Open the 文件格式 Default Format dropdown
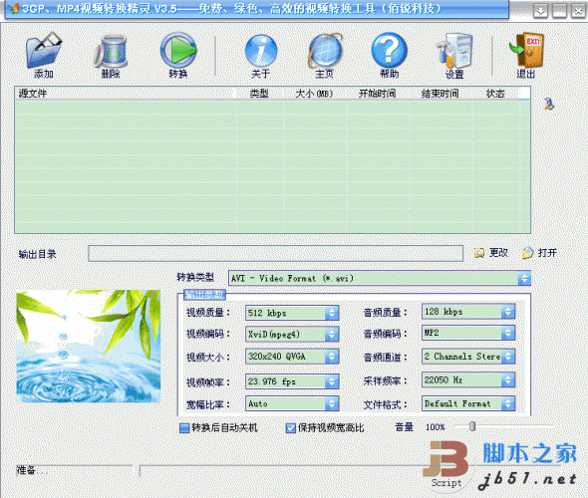588x498 pixels. coord(508,404)
